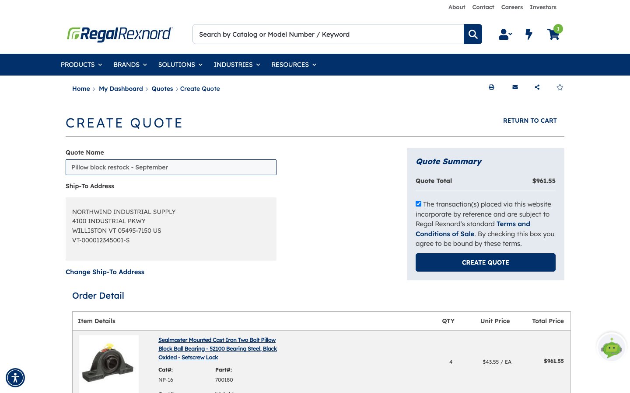Open the Contact link

(483, 7)
